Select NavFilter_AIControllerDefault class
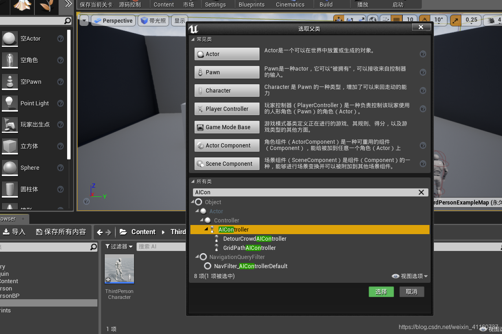This screenshot has height=334, width=502. [x=251, y=266]
